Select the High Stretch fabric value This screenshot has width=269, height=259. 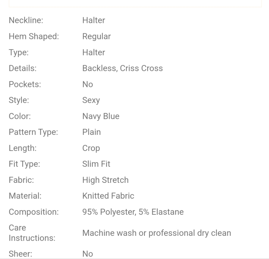click(x=105, y=180)
